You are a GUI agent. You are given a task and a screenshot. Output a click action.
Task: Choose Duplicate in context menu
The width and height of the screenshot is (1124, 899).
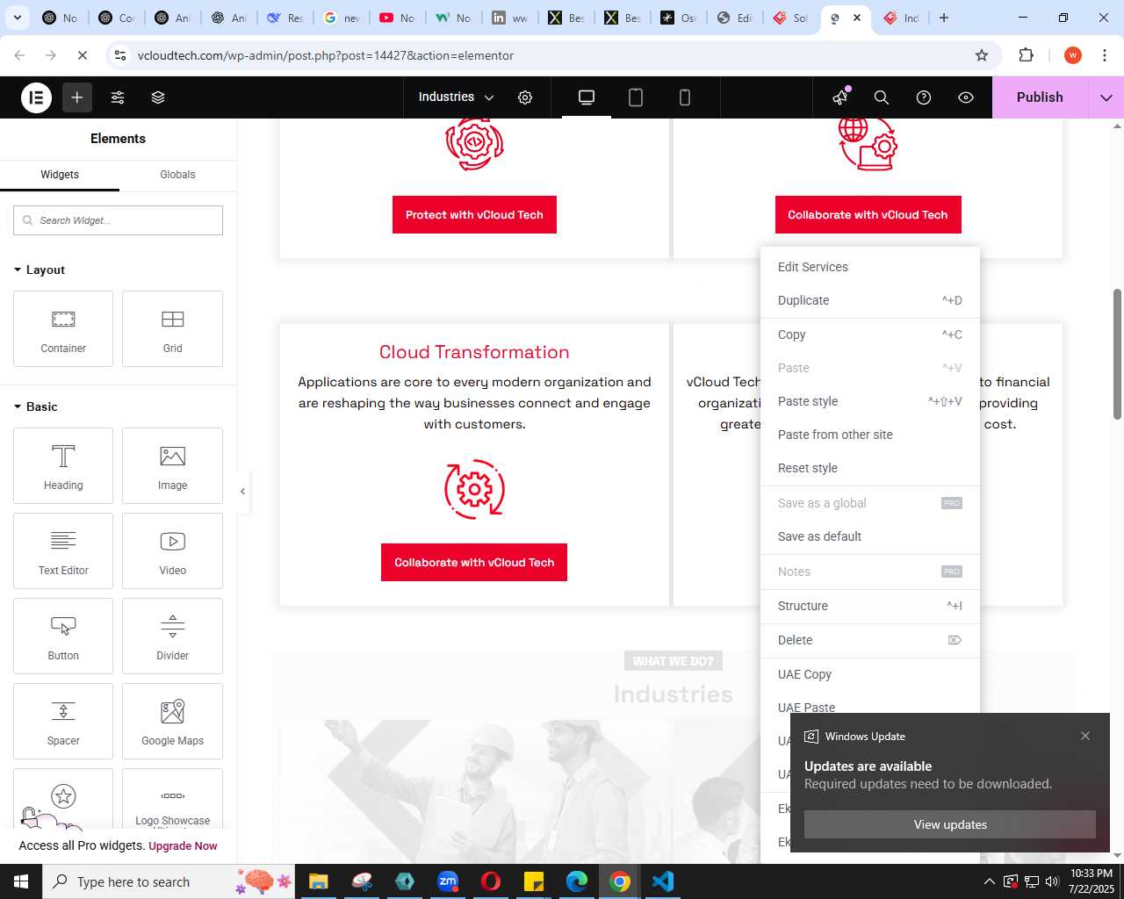pyautogui.click(x=870, y=300)
